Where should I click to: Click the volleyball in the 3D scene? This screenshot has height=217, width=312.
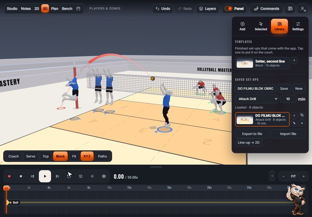tap(153, 79)
